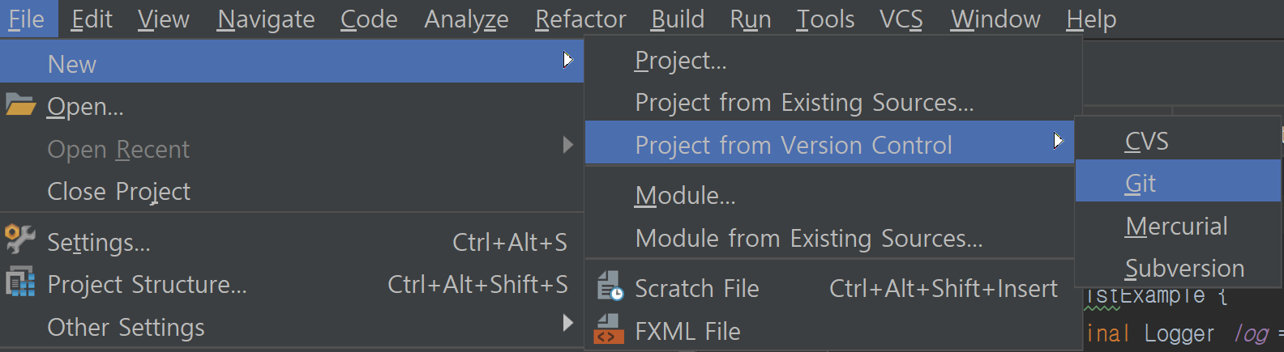The width and height of the screenshot is (1284, 352).
Task: Open the VCS menu in menu bar
Action: (901, 19)
